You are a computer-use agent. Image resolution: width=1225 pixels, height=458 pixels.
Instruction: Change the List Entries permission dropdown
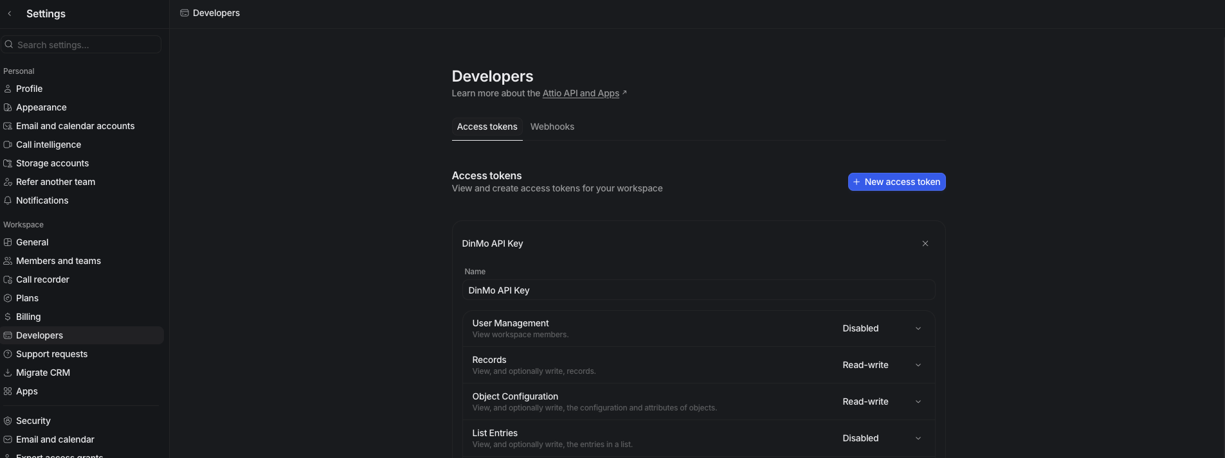tap(882, 438)
